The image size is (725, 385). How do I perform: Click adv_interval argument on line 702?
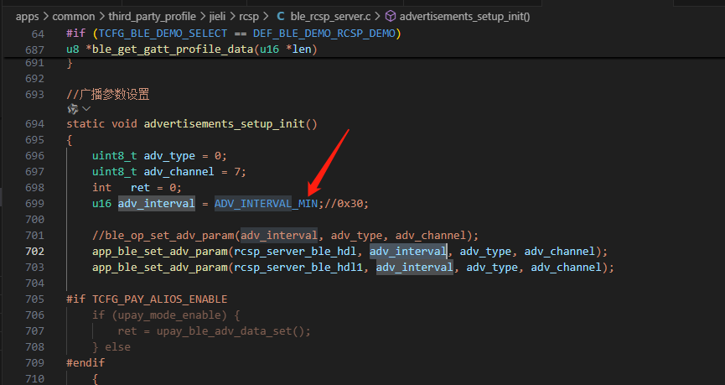click(x=408, y=252)
